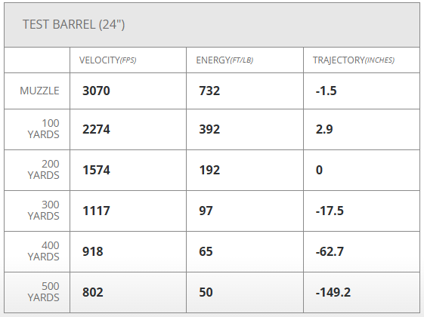Image resolution: width=424 pixels, height=317 pixels.
Task: Select trajectory value -17.5
Action: (330, 211)
